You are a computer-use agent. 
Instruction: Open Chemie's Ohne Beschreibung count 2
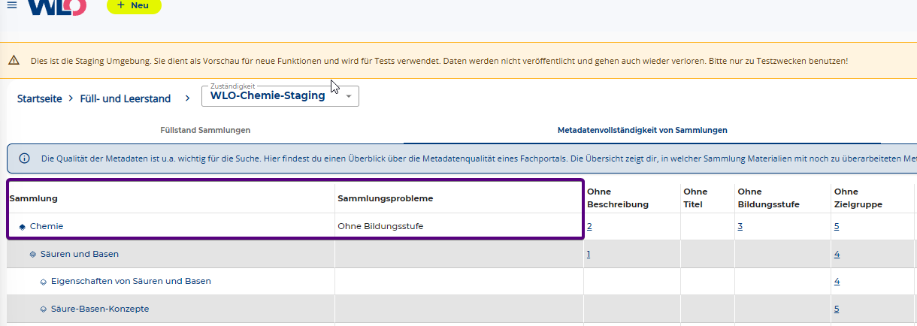pos(589,226)
